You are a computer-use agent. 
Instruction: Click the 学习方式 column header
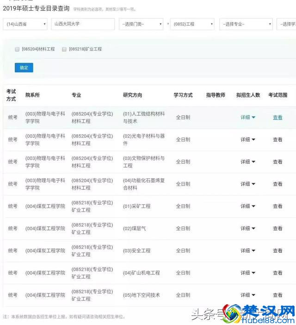tap(183, 95)
